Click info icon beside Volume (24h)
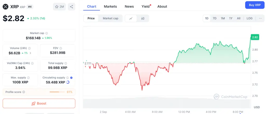The width and height of the screenshot is (266, 114). click(29, 48)
